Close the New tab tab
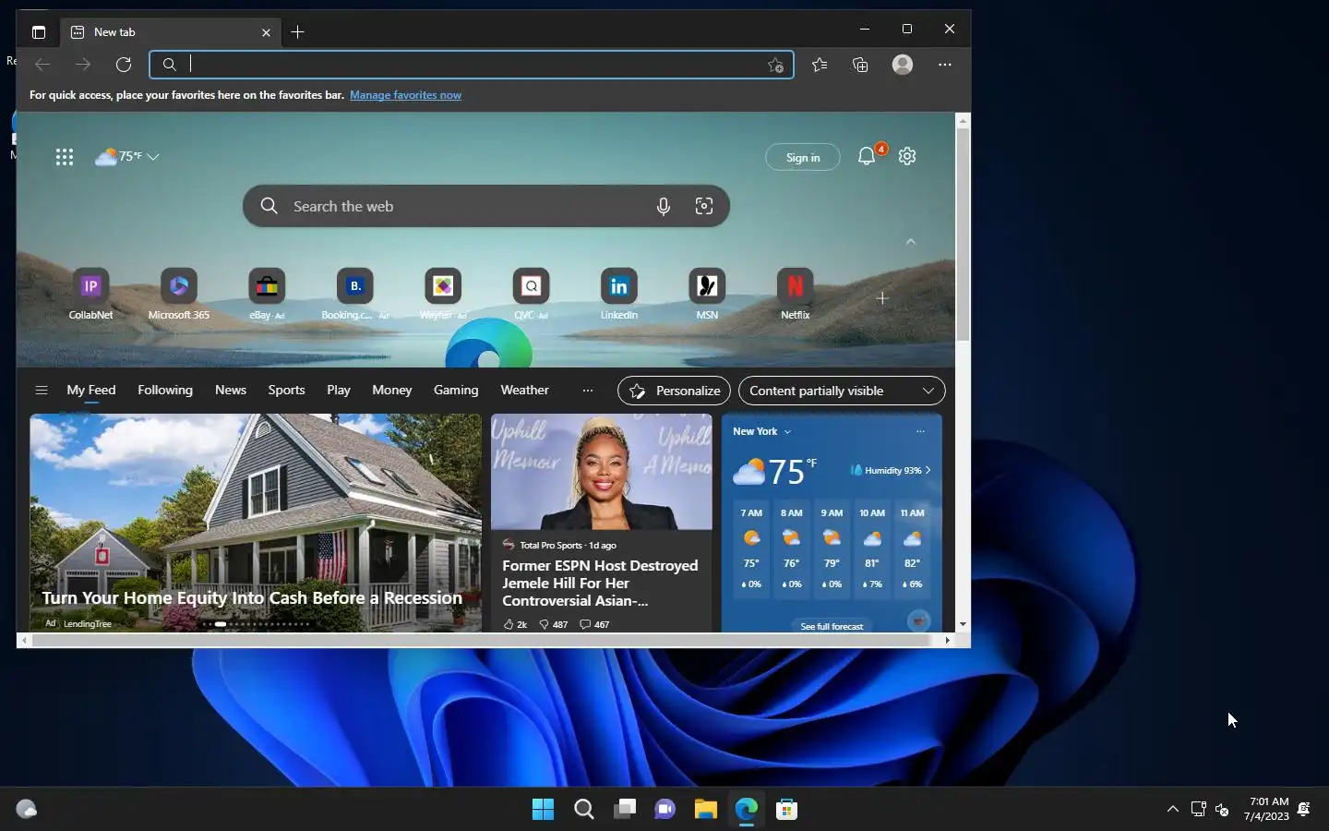This screenshot has height=831, width=1329. click(266, 32)
